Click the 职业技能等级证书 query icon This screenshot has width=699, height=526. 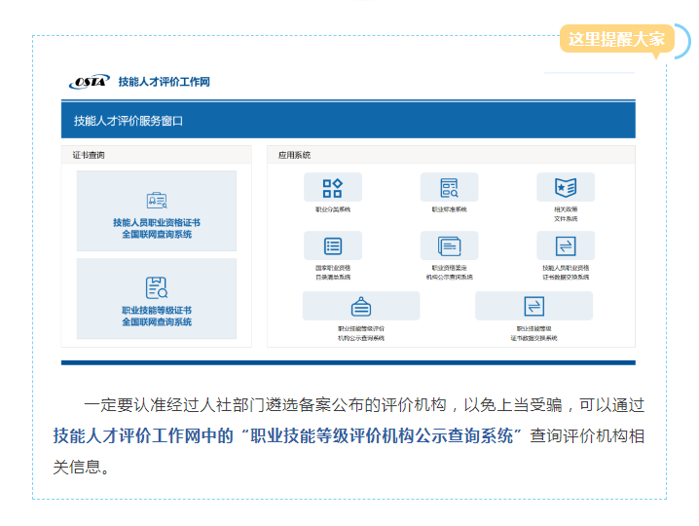tap(157, 287)
